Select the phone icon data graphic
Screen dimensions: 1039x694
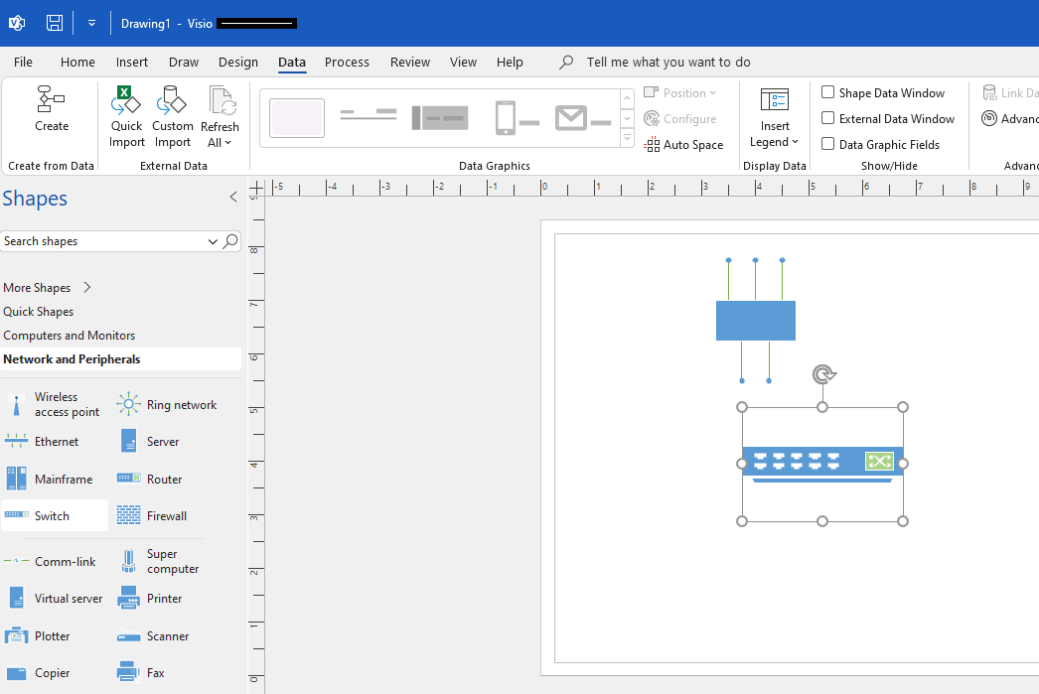[x=517, y=118]
